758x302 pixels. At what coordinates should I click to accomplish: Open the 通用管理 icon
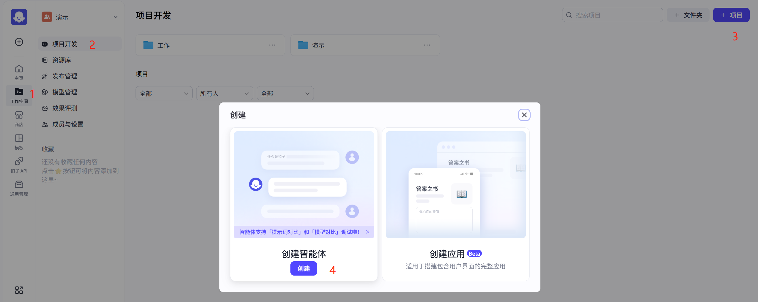coord(19,188)
